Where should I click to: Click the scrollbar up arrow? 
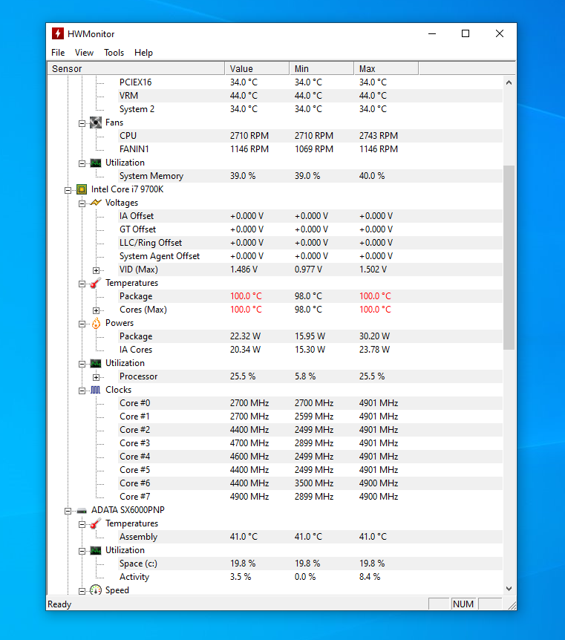tap(509, 82)
